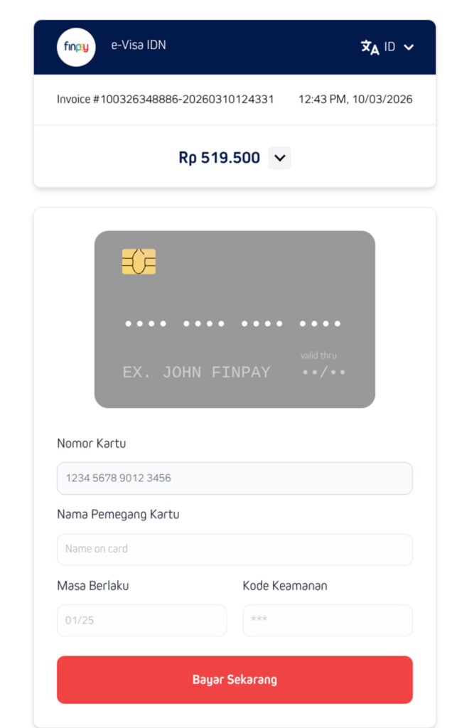
Task: Open the ID language dropdown chevron
Action: click(x=408, y=48)
